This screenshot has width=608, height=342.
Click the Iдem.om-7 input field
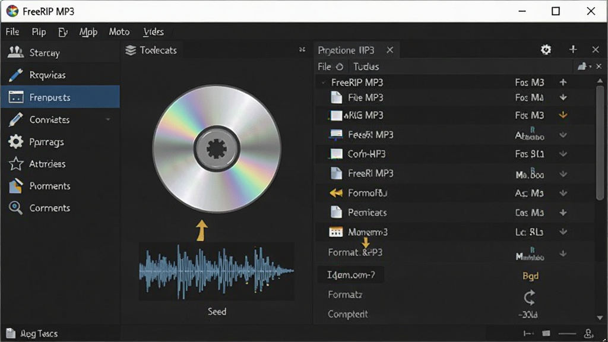[350, 275]
